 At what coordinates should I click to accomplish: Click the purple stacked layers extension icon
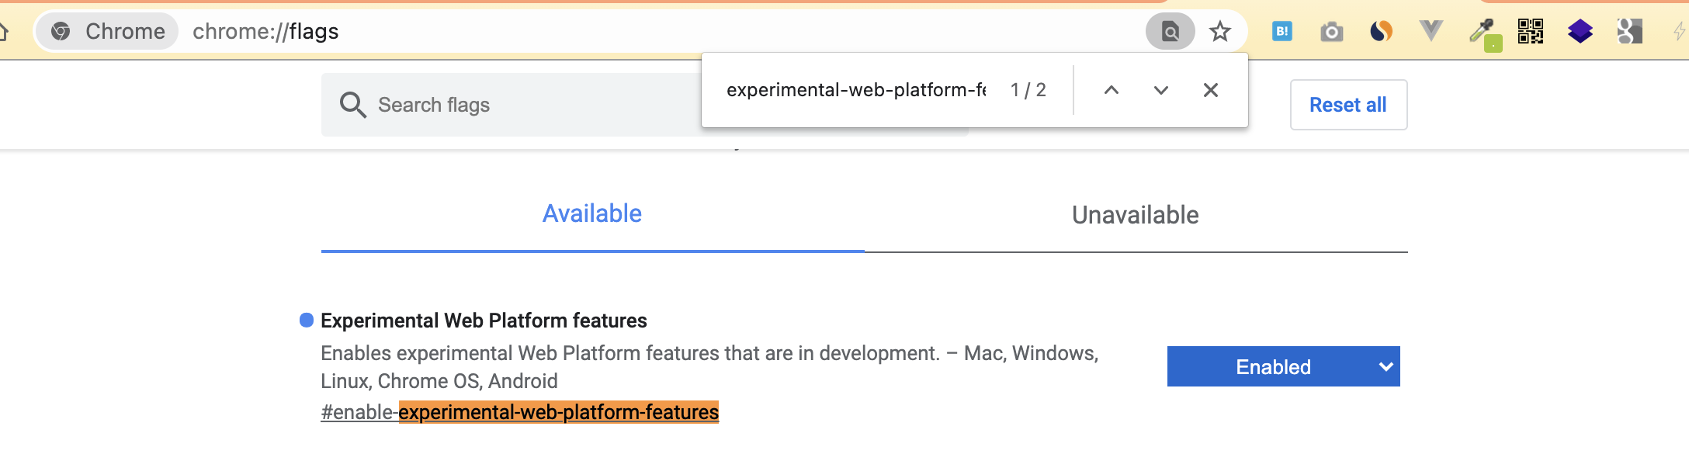click(1580, 32)
